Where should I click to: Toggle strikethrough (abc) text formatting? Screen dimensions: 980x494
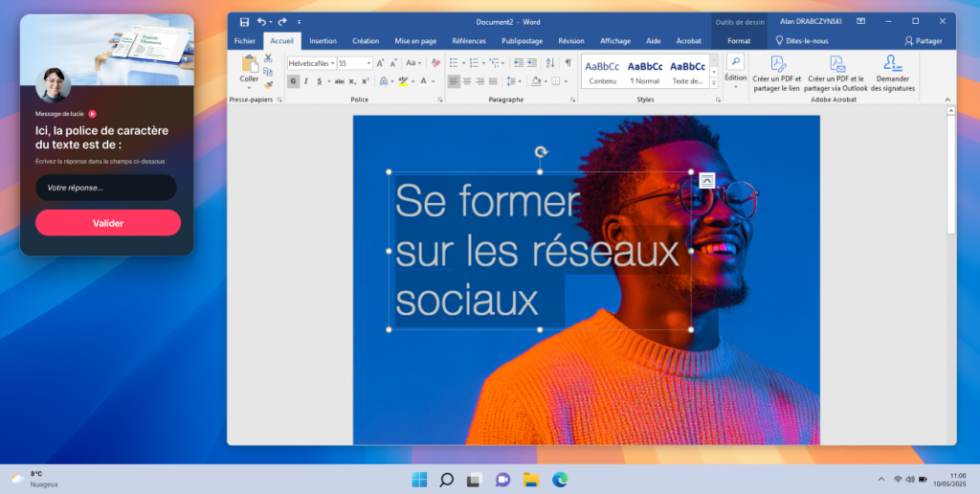coord(339,81)
